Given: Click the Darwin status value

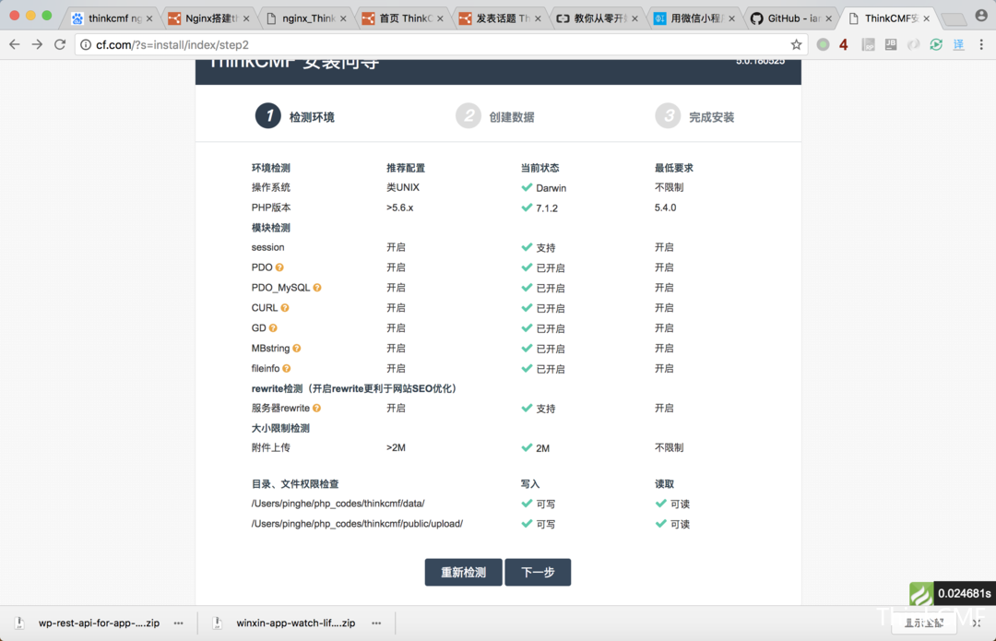Looking at the screenshot, I should [551, 188].
